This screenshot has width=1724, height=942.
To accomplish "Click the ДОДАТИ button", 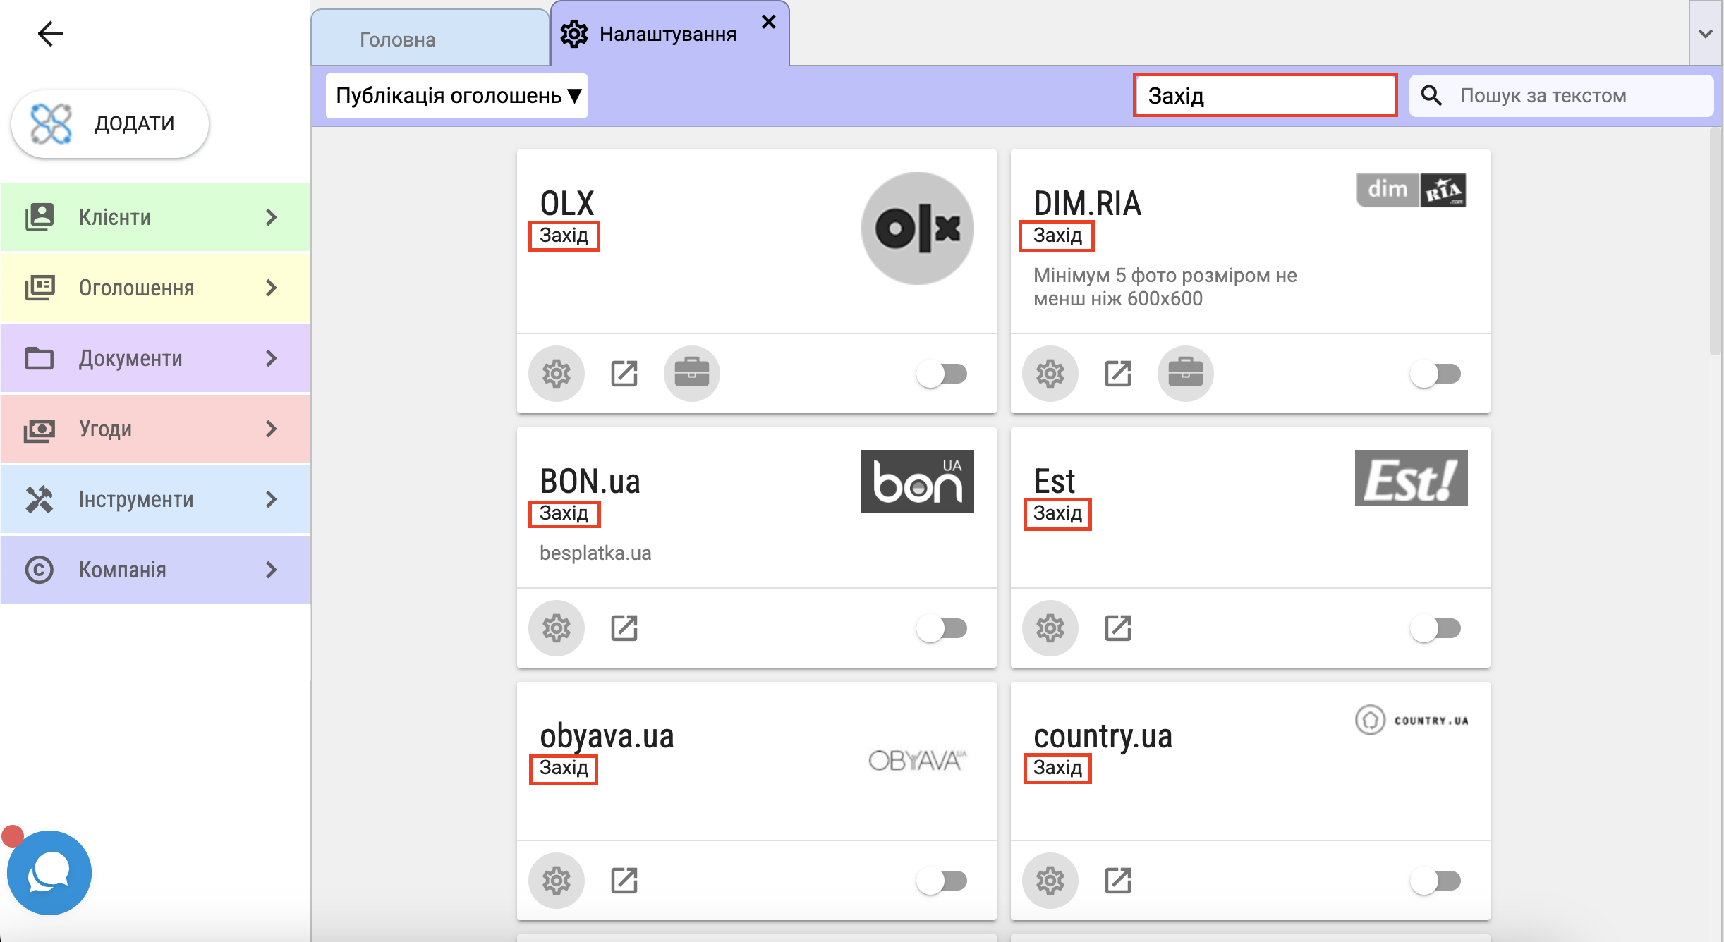I will [x=110, y=124].
